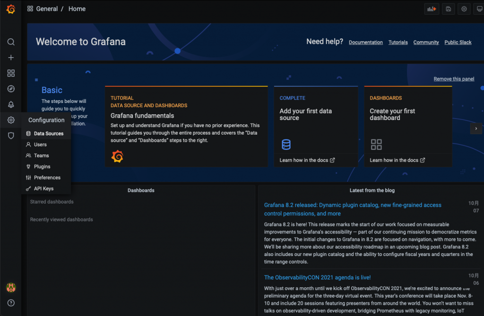Image resolution: width=484 pixels, height=316 pixels.
Task: Open the Help question mark icon
Action: pos(11,303)
